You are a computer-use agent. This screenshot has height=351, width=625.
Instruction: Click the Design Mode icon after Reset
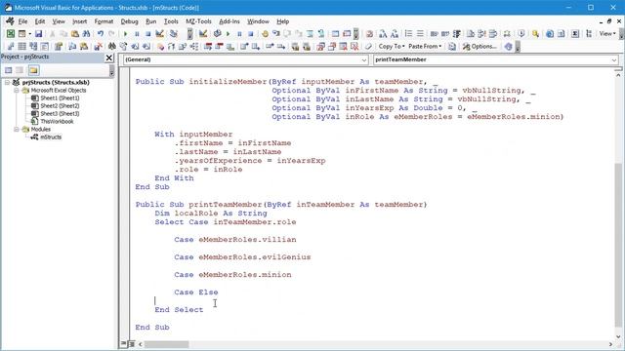160,34
